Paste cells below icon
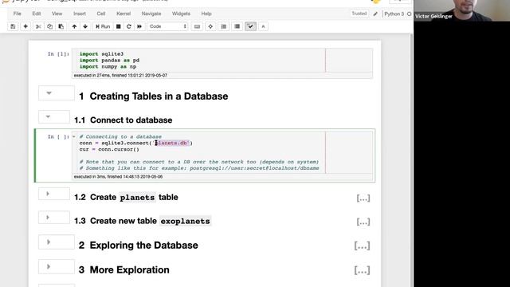 coord(61,26)
